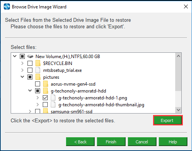This screenshot has width=192, height=151.
Task: Click the g-techonoly-armoratd-hdd-1.png file icon
Action: [53, 97]
